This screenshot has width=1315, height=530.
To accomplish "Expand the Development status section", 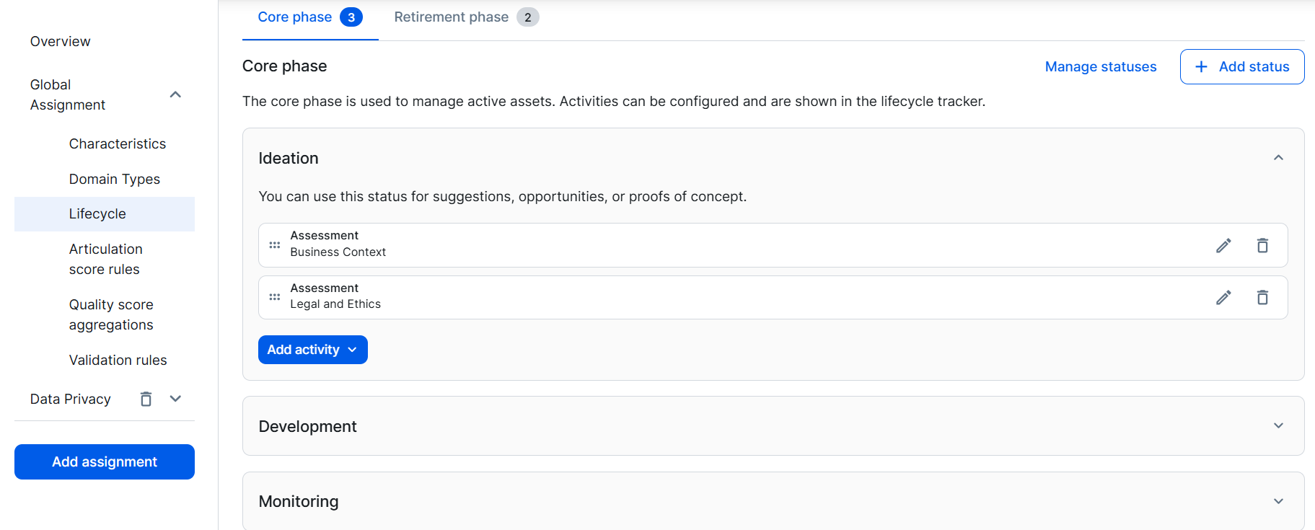I will (1278, 426).
